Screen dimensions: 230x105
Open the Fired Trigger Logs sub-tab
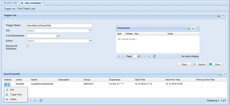tap(26, 9)
